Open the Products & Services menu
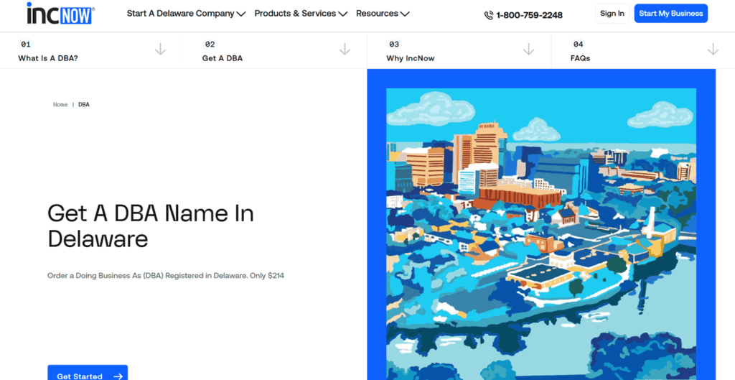The image size is (735, 380). 301,14
